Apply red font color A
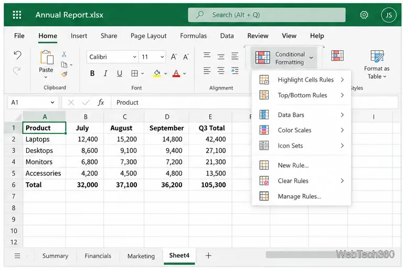 coord(176,74)
